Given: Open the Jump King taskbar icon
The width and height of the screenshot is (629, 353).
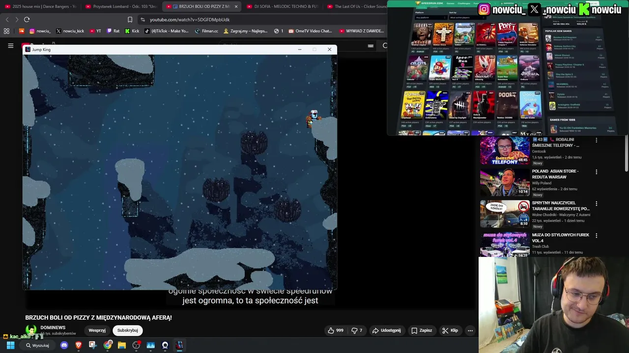Looking at the screenshot, I should pos(179,345).
